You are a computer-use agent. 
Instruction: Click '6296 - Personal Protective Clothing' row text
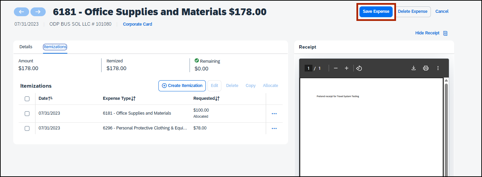(x=145, y=128)
